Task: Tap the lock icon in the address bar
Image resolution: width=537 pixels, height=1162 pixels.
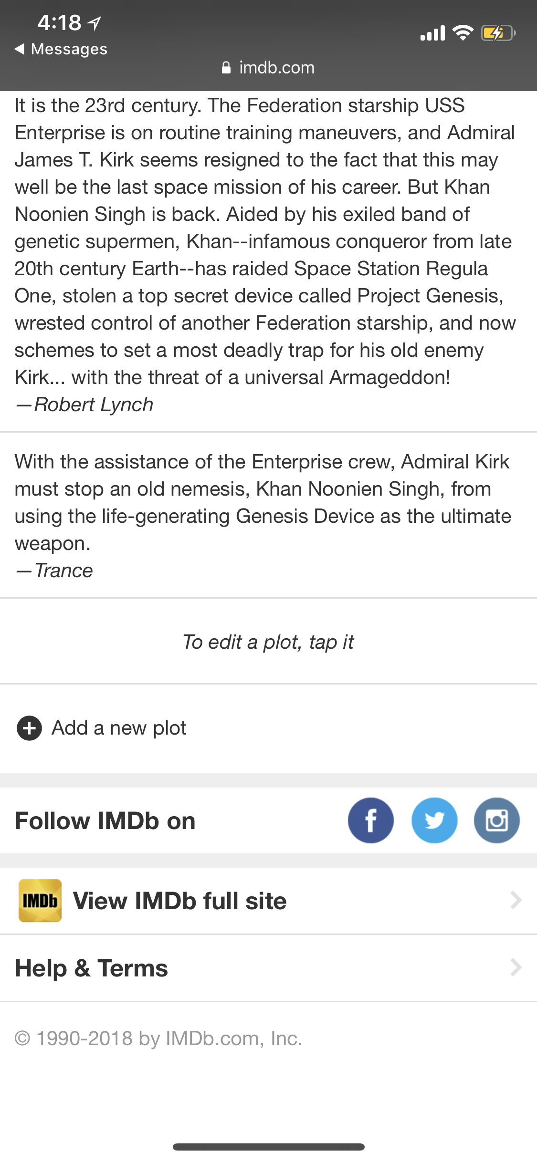Action: [226, 68]
